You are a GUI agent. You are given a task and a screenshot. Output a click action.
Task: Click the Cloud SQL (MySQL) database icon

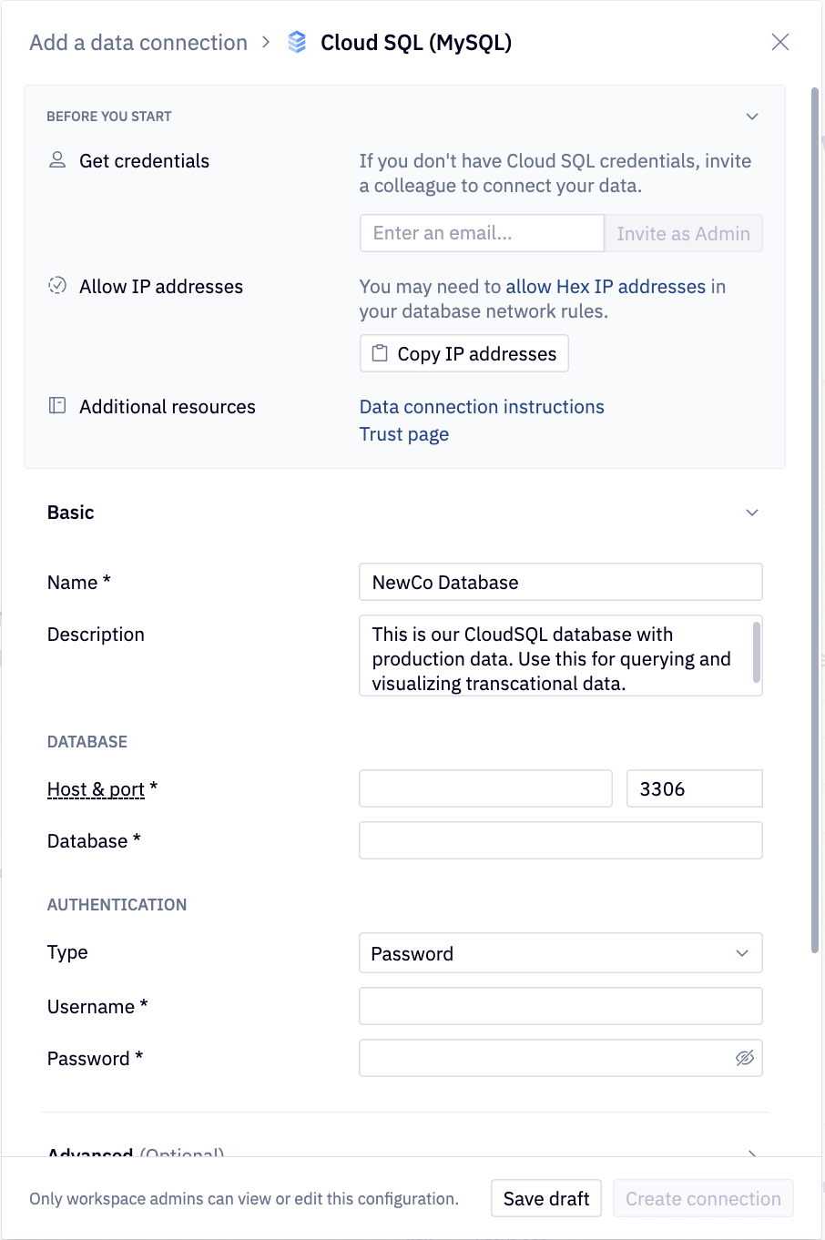point(296,42)
